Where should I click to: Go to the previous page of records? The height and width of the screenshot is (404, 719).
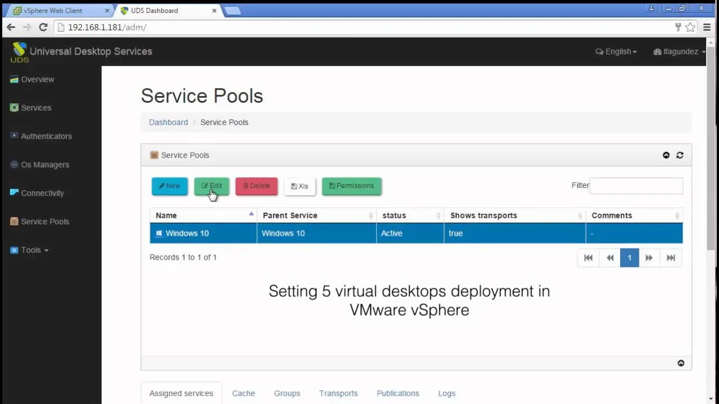tap(610, 258)
